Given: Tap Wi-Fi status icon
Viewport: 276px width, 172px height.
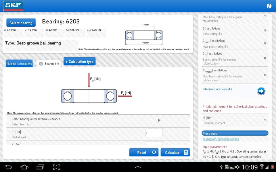Looking at the screenshot, I should [x=262, y=167].
